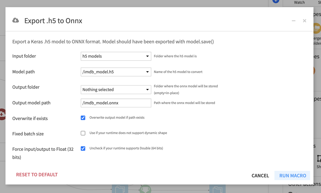
Task: Click text 'Use if your runtime does not support dynamic shape'
Action: [x=128, y=133]
